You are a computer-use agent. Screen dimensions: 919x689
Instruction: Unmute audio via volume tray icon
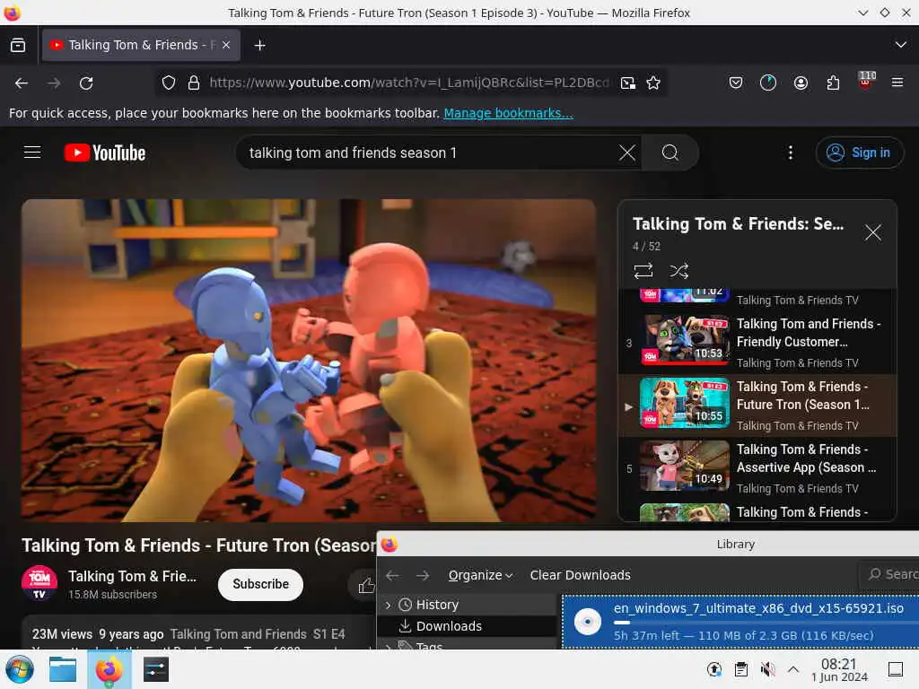767,669
